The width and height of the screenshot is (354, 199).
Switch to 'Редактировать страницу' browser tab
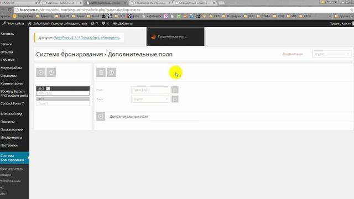pos(150,3)
